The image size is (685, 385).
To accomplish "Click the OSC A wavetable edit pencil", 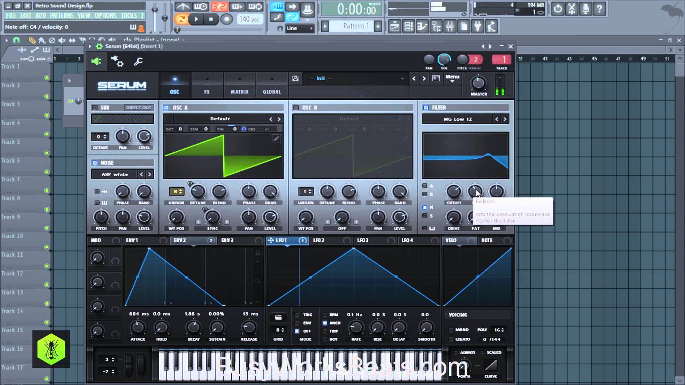I will click(276, 138).
